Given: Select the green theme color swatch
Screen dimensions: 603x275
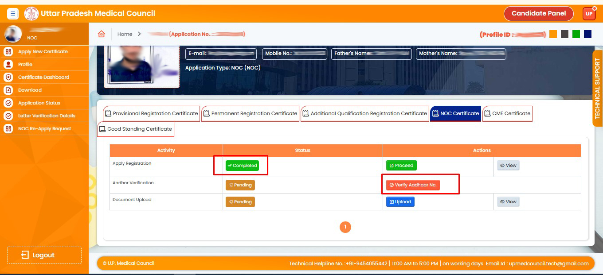Looking at the screenshot, I should point(576,34).
